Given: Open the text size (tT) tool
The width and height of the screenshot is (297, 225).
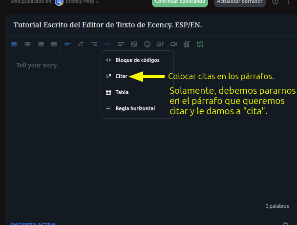Looking at the screenshot, I should 81,44.
